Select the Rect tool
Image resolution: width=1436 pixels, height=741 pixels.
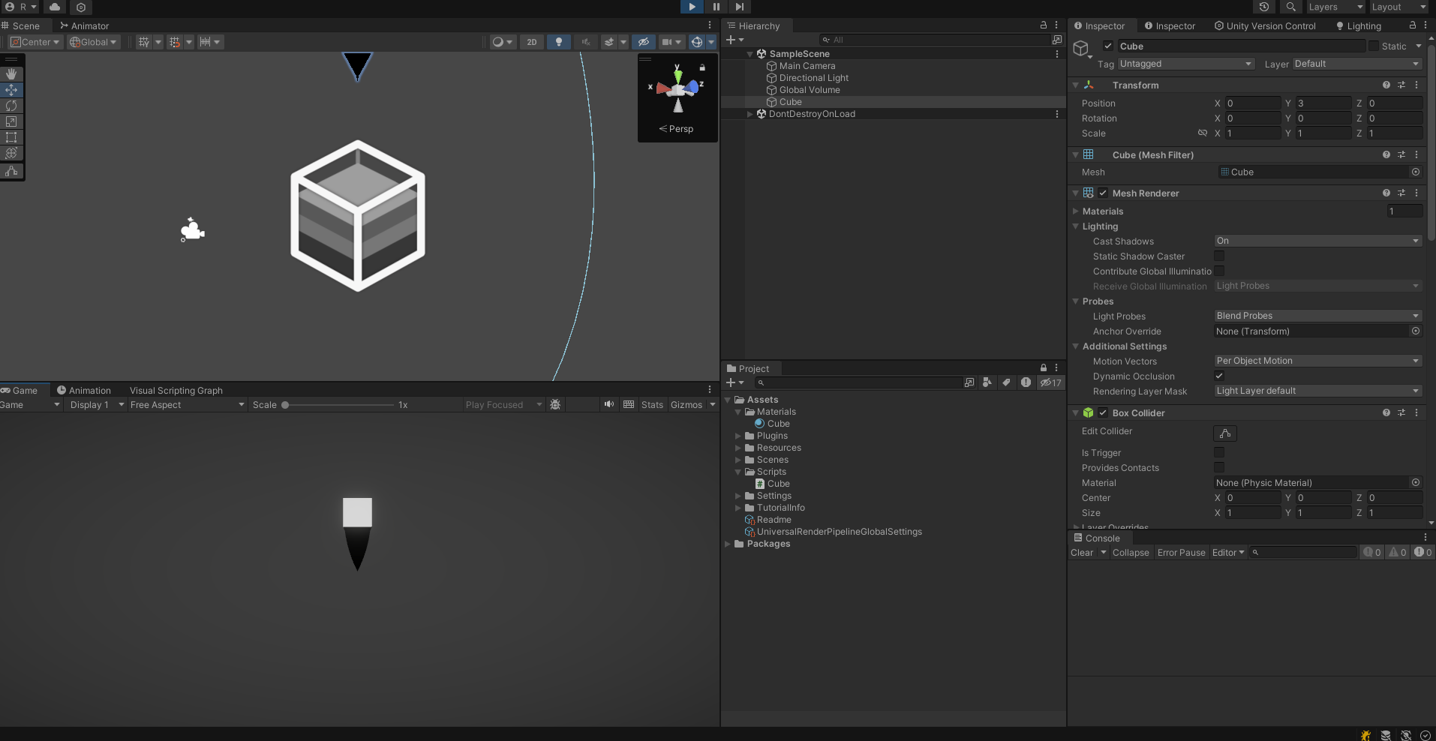pos(11,137)
